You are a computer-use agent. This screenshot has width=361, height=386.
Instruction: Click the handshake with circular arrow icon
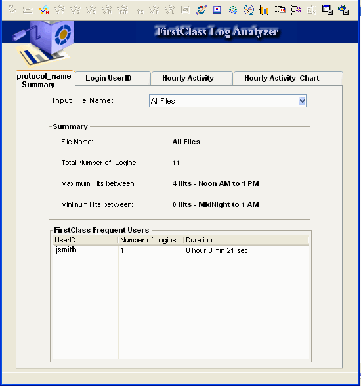tap(202, 10)
